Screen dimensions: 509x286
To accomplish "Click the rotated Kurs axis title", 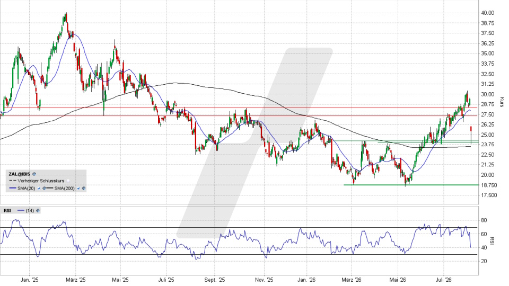I will click(502, 102).
